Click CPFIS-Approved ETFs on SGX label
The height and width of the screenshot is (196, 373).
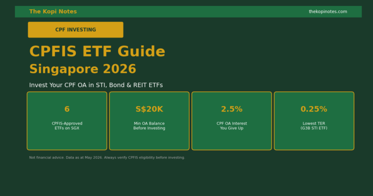(x=67, y=126)
